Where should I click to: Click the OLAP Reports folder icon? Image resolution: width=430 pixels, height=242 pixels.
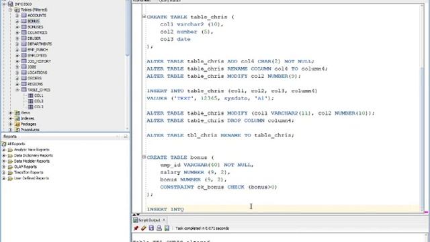(x=11, y=167)
